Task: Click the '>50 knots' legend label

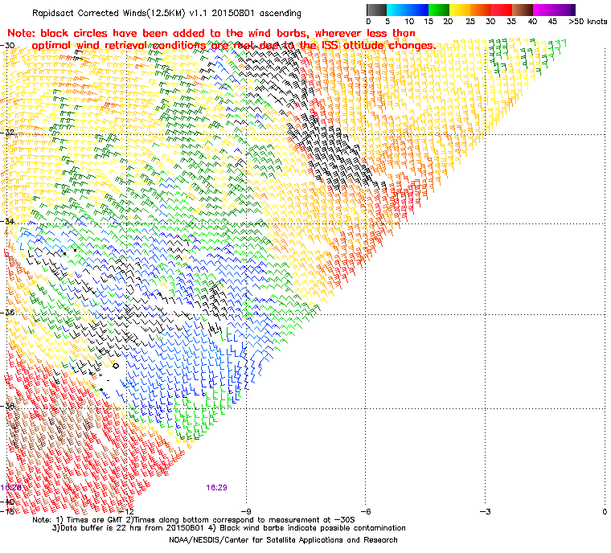Action: (x=588, y=22)
